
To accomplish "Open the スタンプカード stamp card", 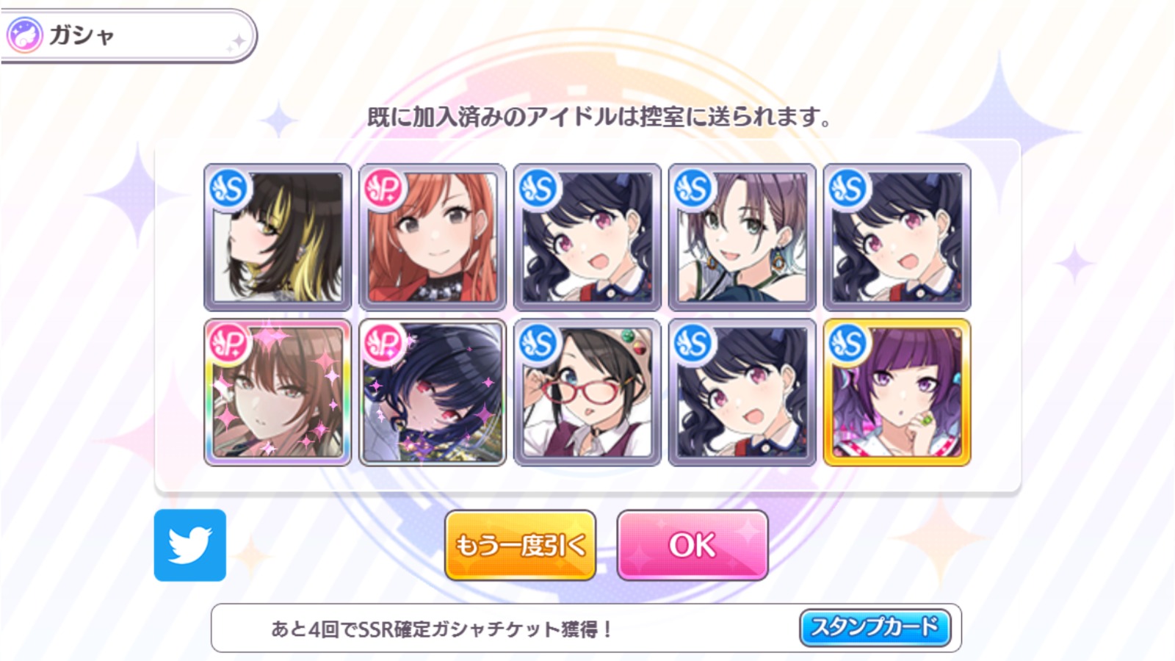I will pyautogui.click(x=875, y=627).
